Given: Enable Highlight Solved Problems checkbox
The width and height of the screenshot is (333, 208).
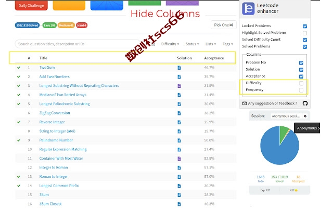Looking at the screenshot, I should (x=305, y=33).
